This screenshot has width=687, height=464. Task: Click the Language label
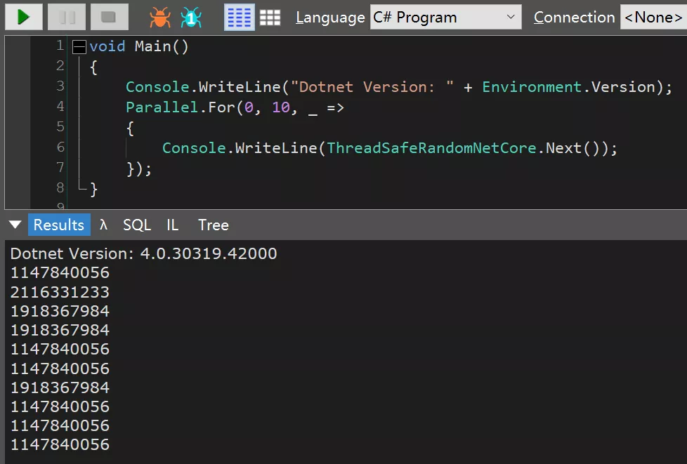[x=330, y=18]
